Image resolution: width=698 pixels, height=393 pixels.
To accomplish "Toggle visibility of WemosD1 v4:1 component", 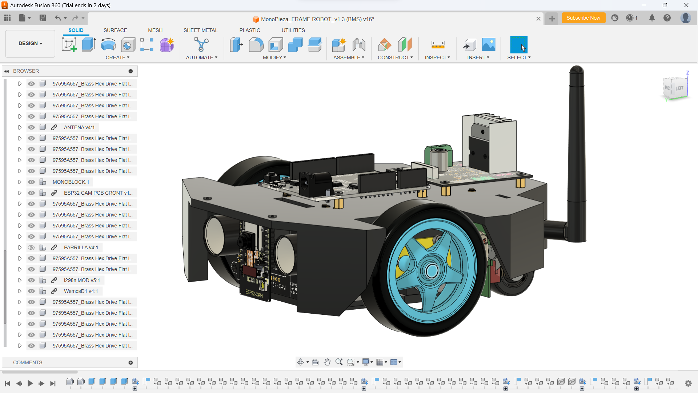I will [31, 291].
